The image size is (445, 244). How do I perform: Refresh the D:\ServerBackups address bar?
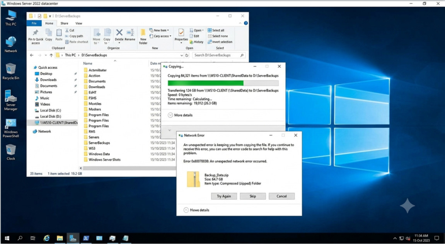tap(187, 55)
